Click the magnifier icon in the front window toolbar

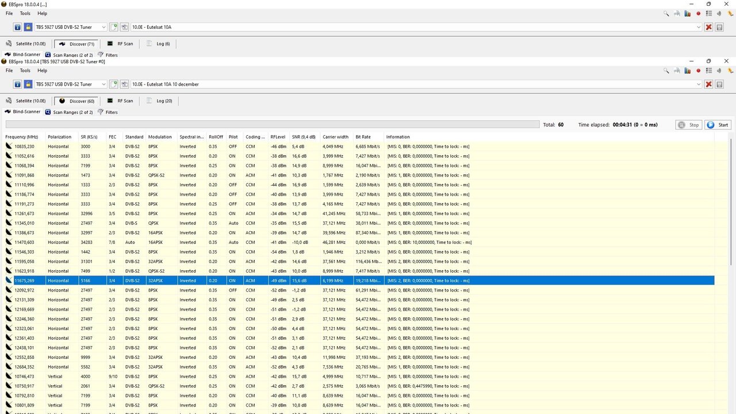click(x=666, y=71)
